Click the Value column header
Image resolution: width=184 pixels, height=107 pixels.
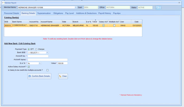pos(95,22)
